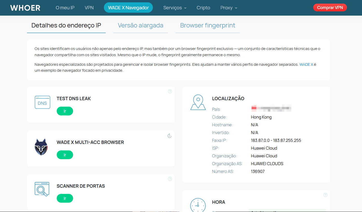Image resolution: width=362 pixels, height=212 pixels.
Task: Click the WADE X wolf logo
Action: tap(41, 147)
